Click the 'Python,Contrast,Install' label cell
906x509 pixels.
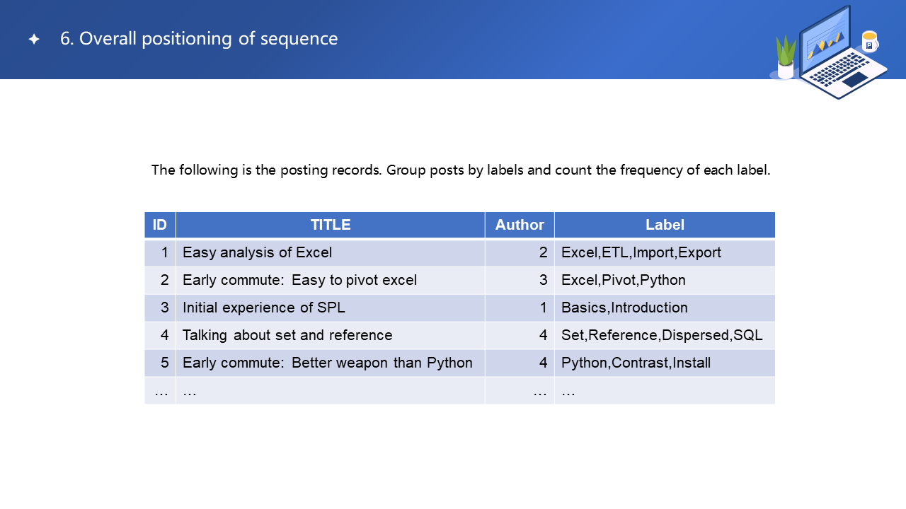tap(636, 363)
